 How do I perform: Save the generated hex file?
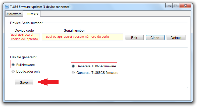[x=24, y=82]
